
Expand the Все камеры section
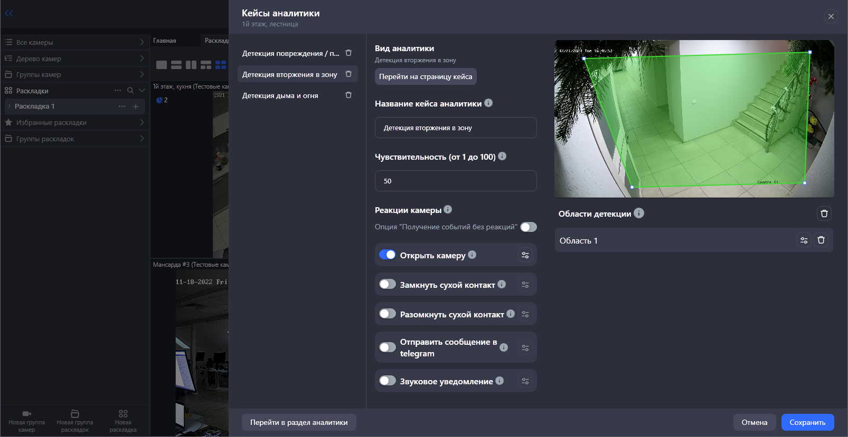click(75, 42)
